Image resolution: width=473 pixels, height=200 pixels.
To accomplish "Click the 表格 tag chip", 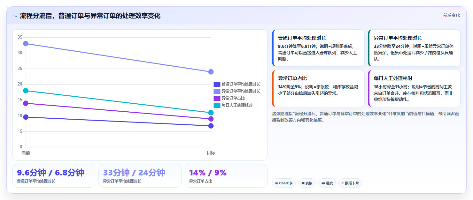I will [x=307, y=183].
